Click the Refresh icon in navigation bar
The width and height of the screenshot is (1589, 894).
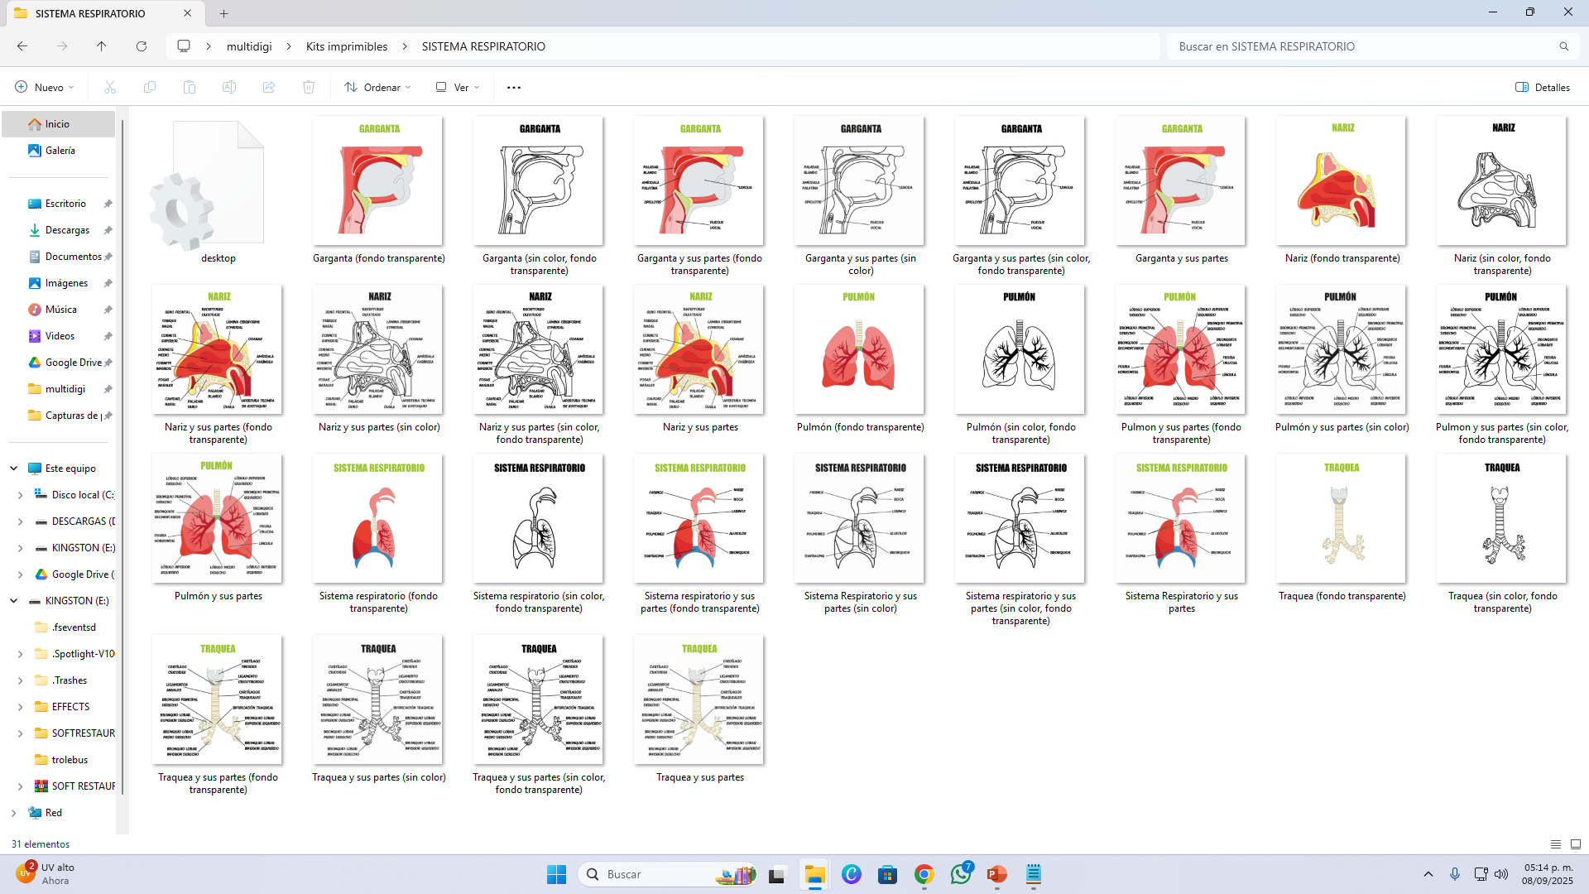(142, 46)
